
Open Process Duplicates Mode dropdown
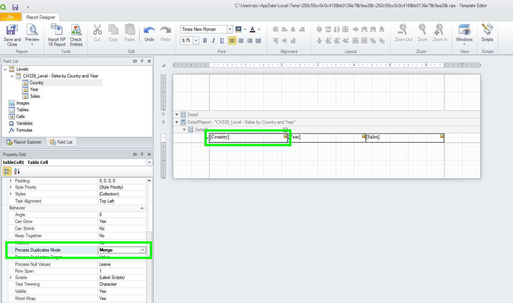tap(143, 250)
